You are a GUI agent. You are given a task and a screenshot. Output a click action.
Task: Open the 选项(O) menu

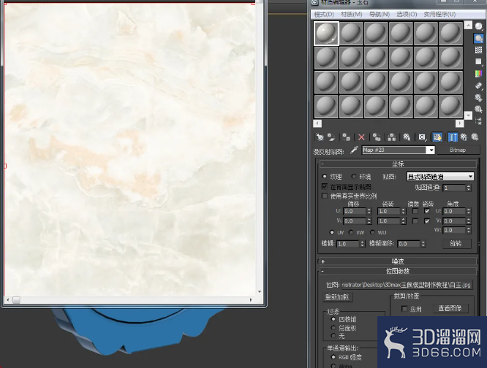point(407,15)
